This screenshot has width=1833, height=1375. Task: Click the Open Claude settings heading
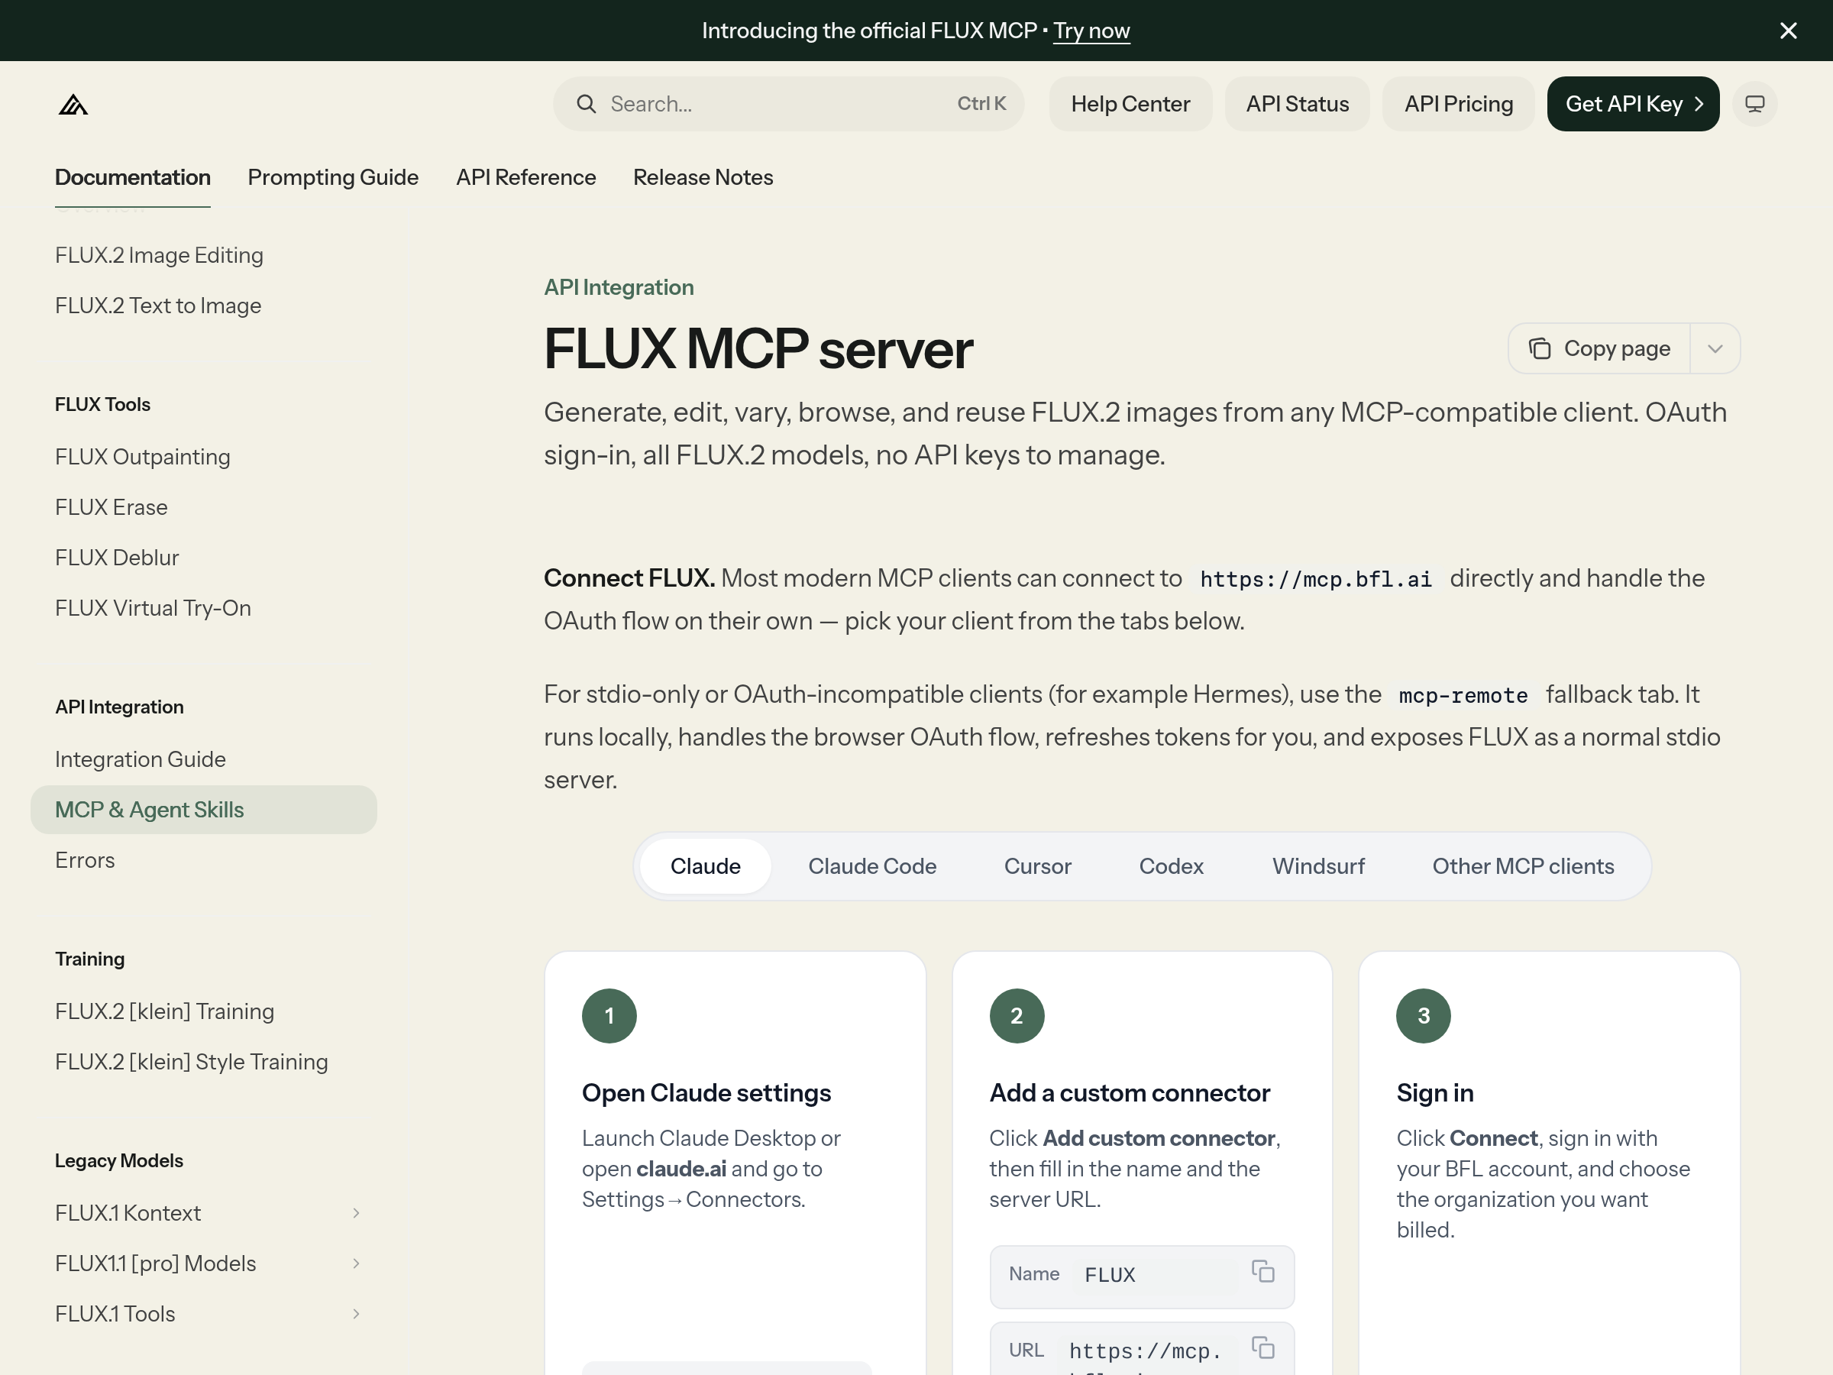pos(706,1093)
